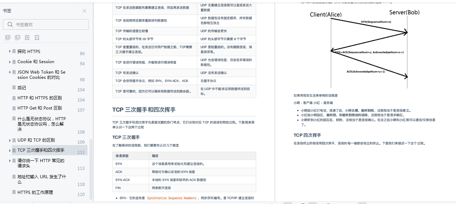
Task: Jump to the 后记 bookmark
Action: point(22,88)
